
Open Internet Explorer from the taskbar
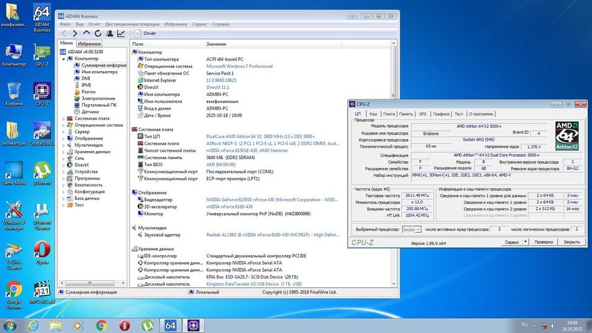34,325
